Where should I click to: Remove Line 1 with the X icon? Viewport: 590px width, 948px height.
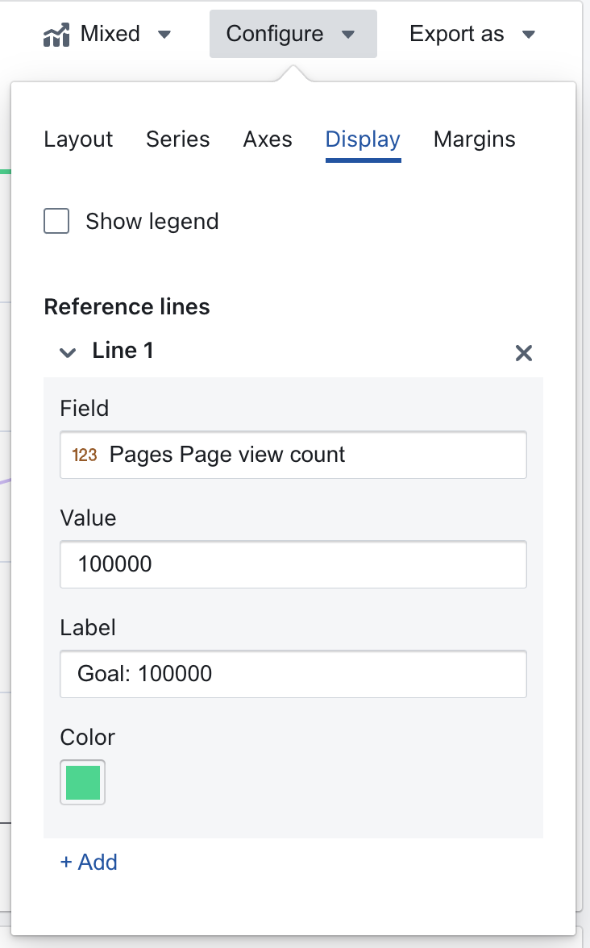(x=524, y=352)
